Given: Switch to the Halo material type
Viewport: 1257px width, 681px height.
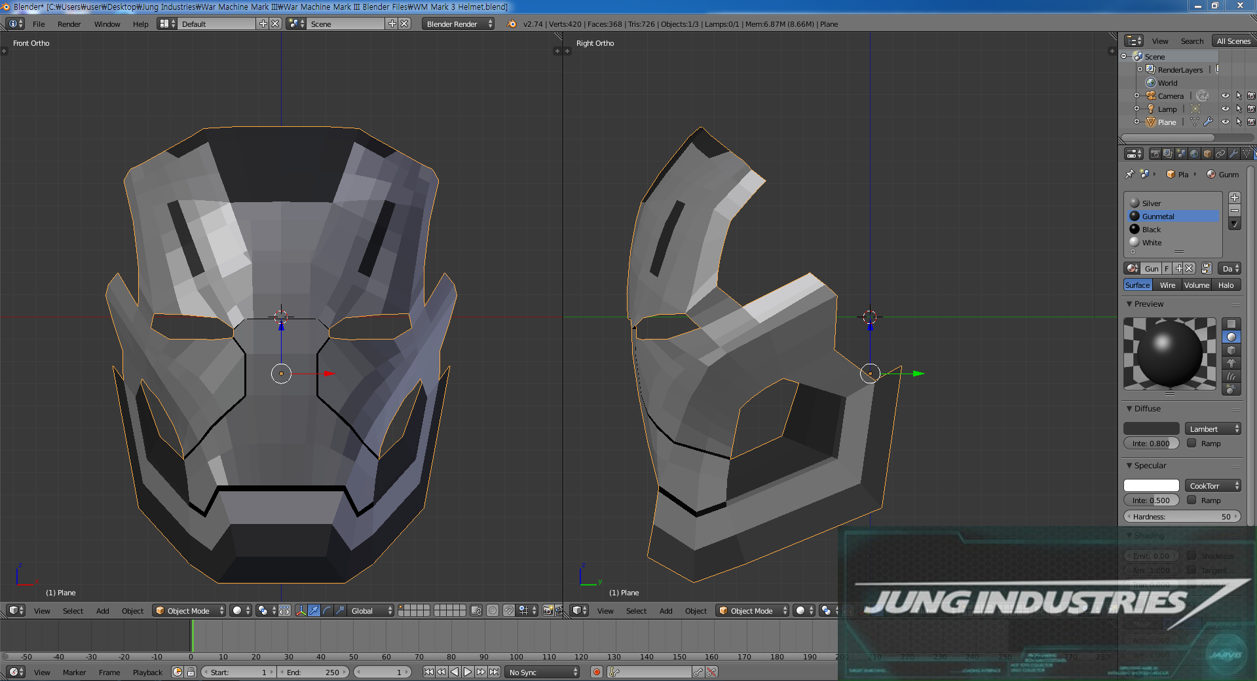Looking at the screenshot, I should (1226, 285).
